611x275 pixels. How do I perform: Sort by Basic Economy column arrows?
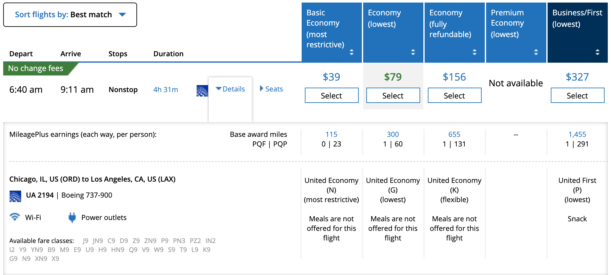pos(351,52)
